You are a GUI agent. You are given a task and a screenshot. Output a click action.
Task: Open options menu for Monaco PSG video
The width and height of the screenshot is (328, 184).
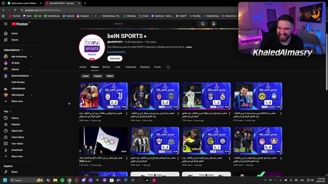(178, 113)
